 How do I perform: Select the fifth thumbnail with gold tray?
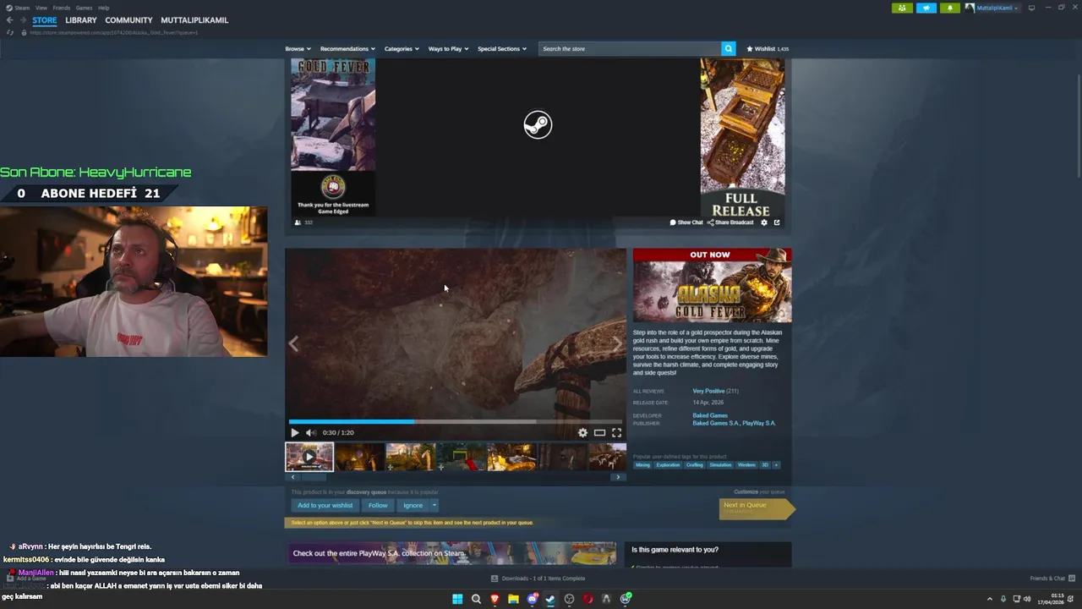tap(512, 457)
